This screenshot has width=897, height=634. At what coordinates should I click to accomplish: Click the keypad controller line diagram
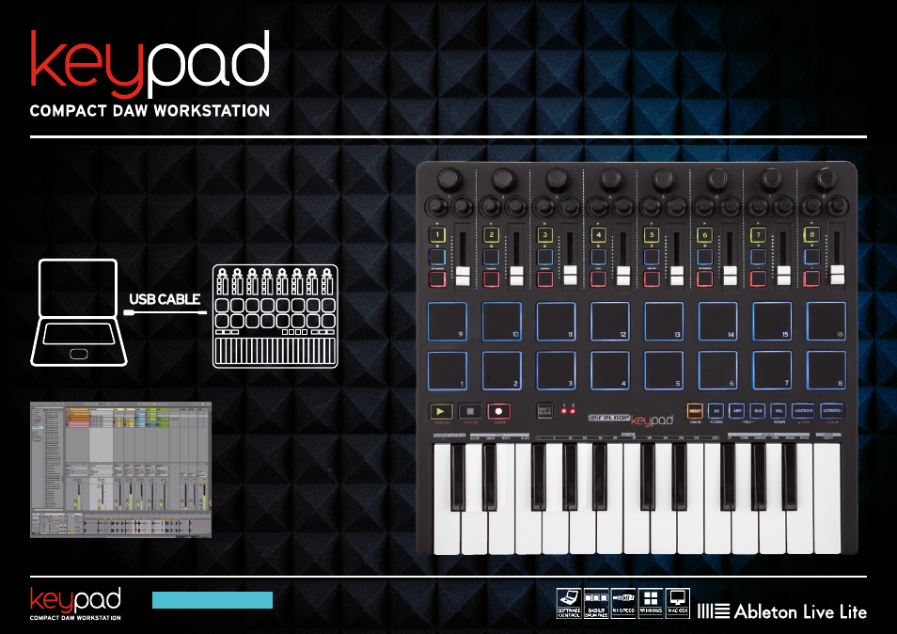point(275,316)
